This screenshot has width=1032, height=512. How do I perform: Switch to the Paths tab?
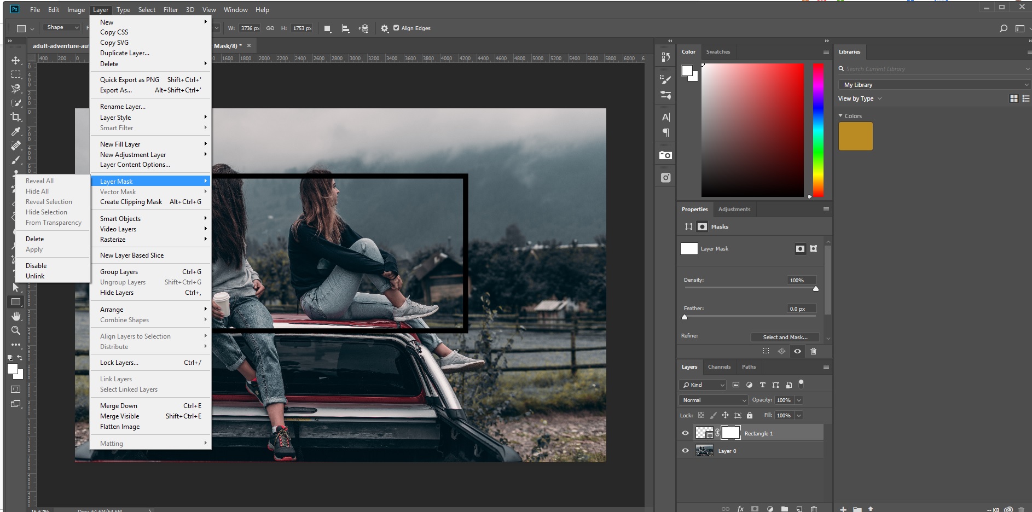click(x=749, y=367)
